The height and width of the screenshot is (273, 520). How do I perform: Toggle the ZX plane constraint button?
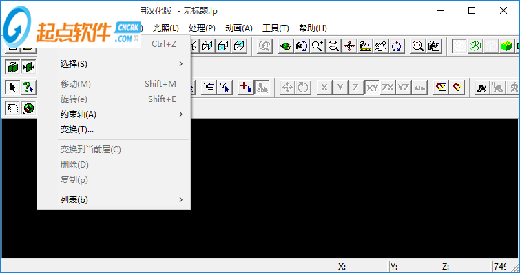pyautogui.click(x=388, y=88)
